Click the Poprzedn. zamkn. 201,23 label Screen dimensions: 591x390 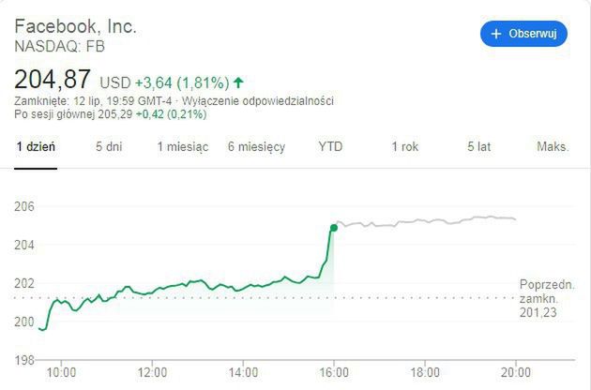[x=542, y=298]
